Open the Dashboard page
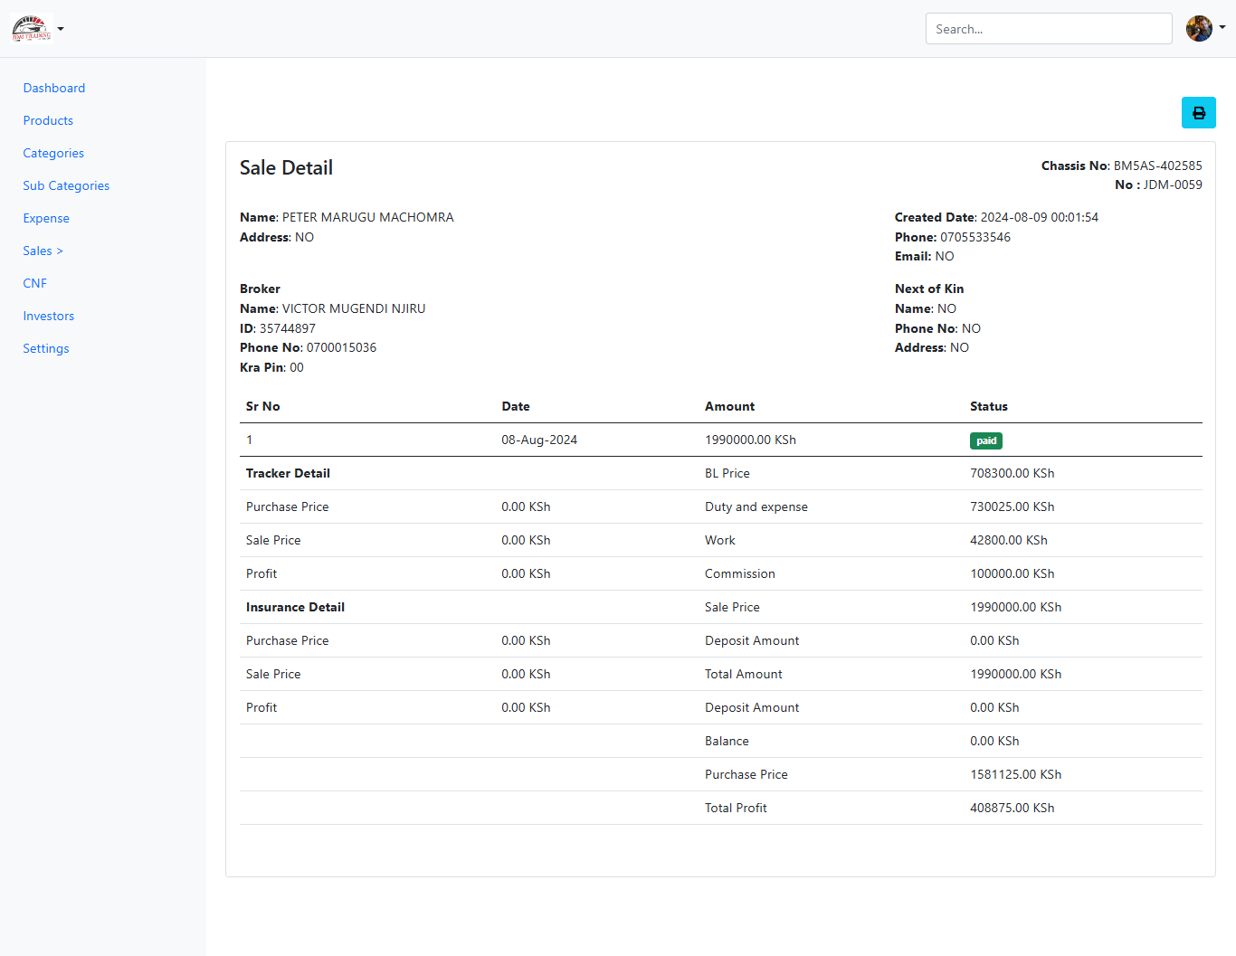The width and height of the screenshot is (1236, 956). pos(54,88)
